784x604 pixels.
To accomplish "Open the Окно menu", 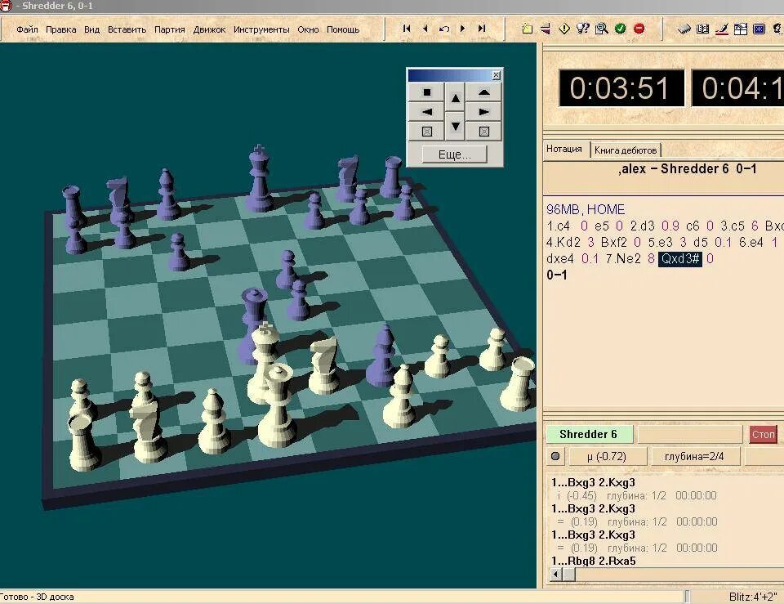I will click(308, 29).
